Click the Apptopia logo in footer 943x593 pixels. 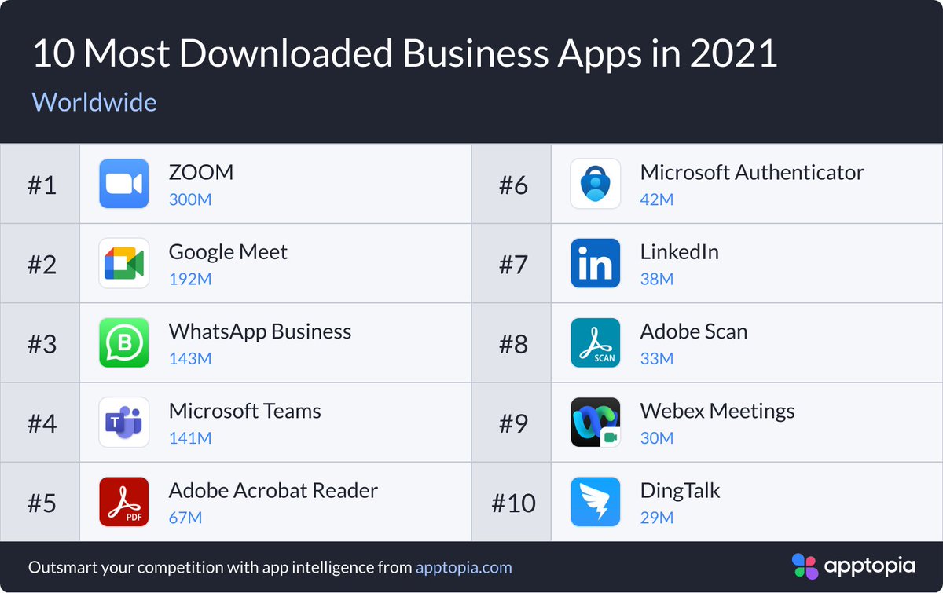(853, 566)
